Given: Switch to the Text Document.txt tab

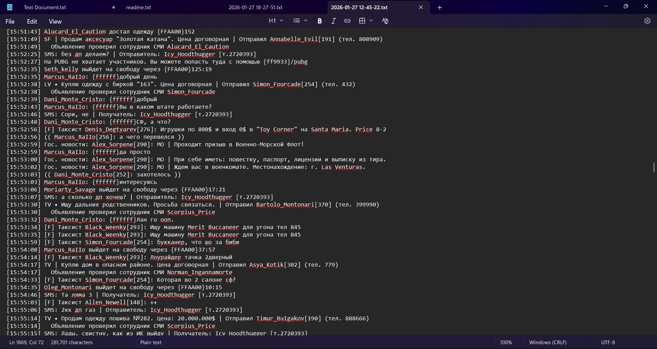Looking at the screenshot, I should click(45, 8).
